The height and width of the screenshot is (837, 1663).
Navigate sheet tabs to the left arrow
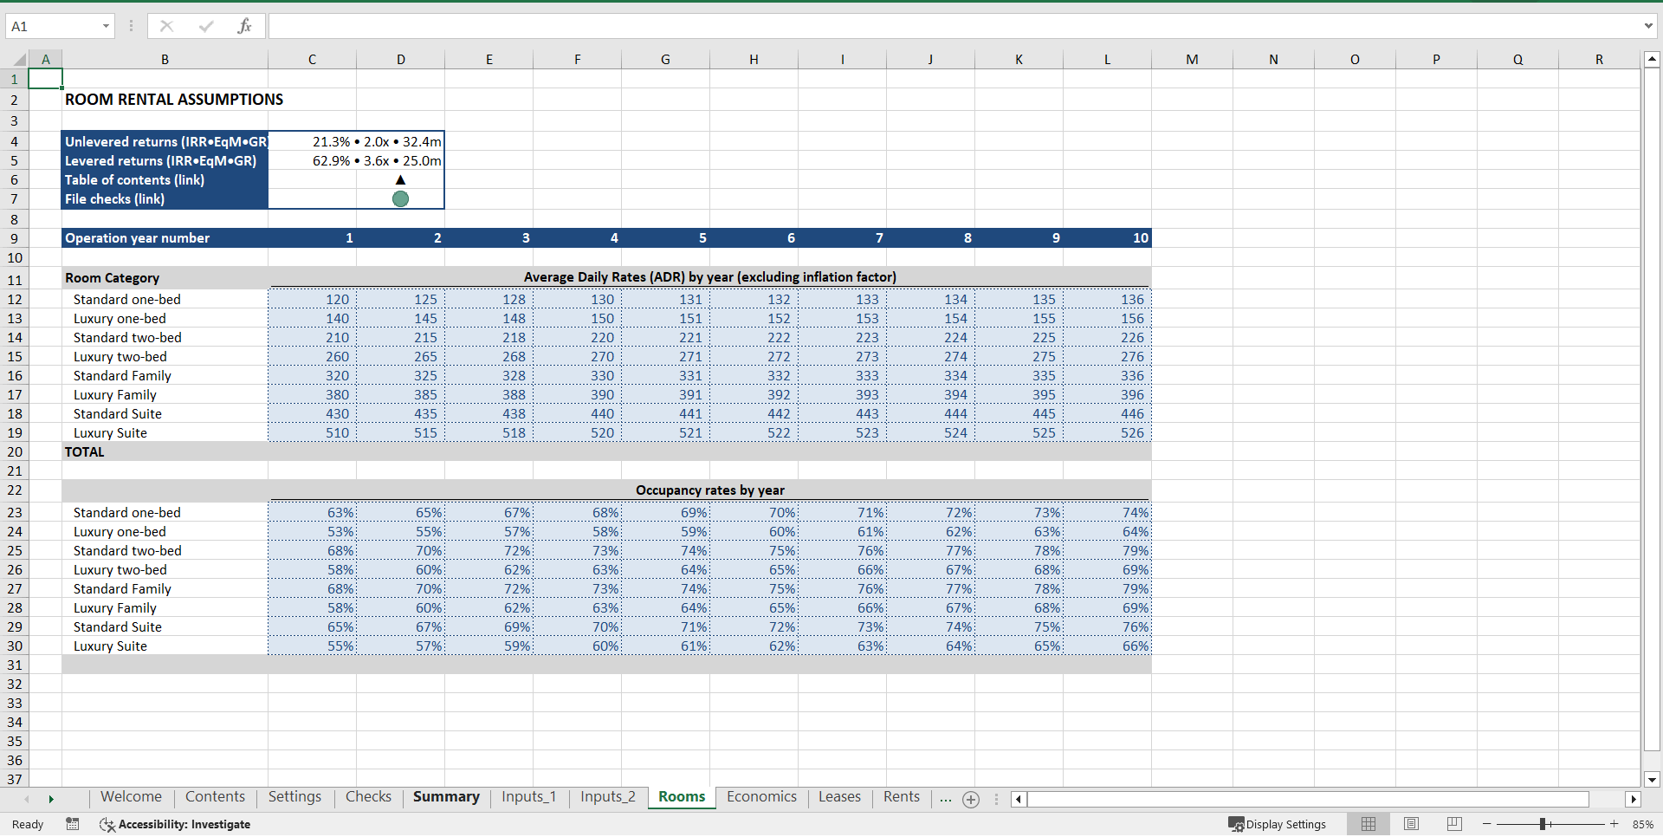click(x=27, y=799)
